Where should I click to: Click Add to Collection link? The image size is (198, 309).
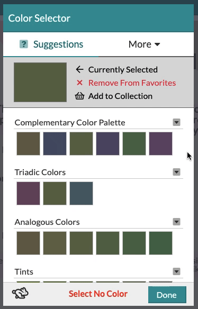click(120, 96)
